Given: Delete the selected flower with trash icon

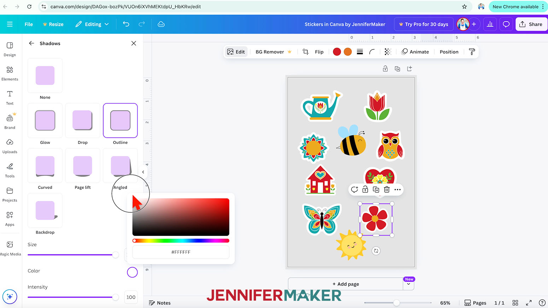Looking at the screenshot, I should [387, 190].
